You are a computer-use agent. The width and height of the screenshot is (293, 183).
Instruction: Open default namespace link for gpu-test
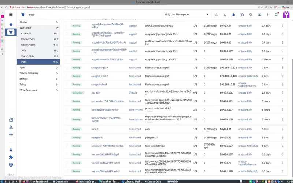133,93
